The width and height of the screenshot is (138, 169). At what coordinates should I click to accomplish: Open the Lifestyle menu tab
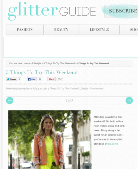point(99,30)
